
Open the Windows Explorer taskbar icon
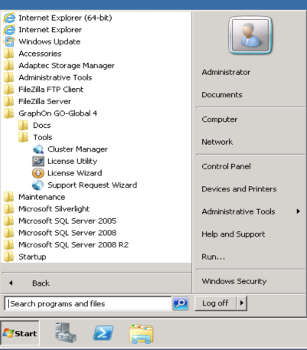coord(142,334)
